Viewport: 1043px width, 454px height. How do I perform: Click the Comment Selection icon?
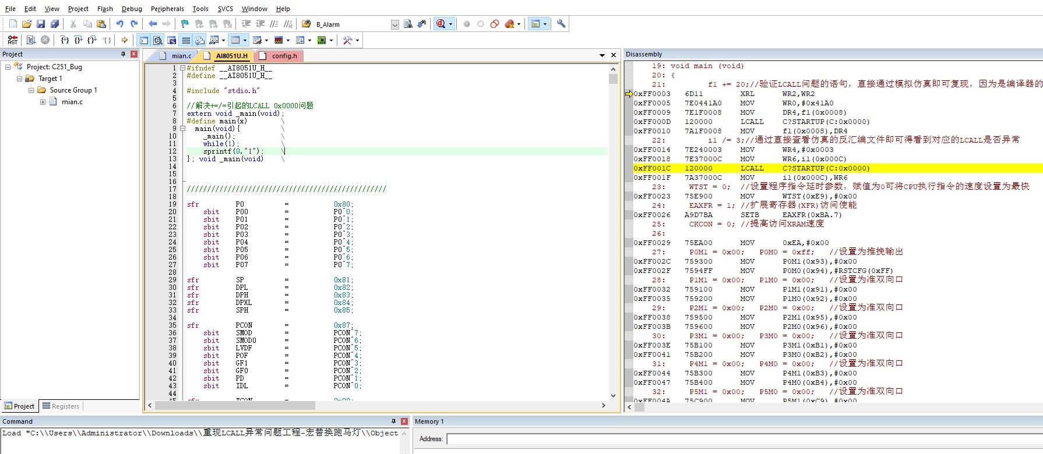click(274, 24)
